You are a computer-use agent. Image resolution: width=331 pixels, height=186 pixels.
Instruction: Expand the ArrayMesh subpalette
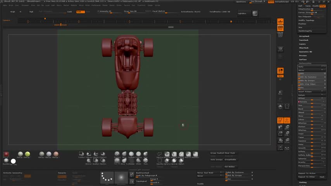coord(303,36)
